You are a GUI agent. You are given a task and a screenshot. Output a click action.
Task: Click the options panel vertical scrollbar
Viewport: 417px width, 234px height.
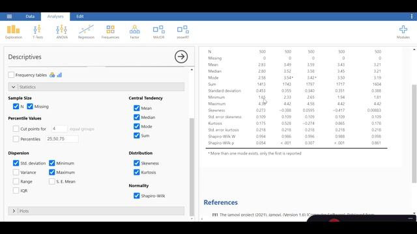pyautogui.click(x=192, y=166)
